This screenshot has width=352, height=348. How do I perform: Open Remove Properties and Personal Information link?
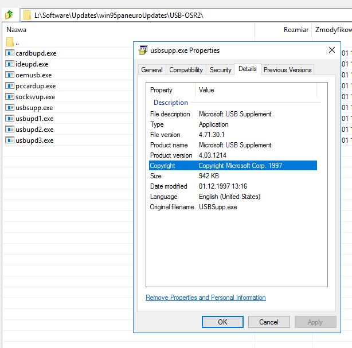coord(206,298)
